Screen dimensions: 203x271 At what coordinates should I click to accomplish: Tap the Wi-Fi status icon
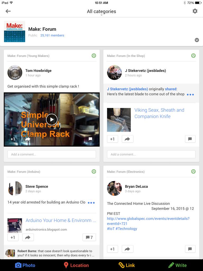pos(11,3)
